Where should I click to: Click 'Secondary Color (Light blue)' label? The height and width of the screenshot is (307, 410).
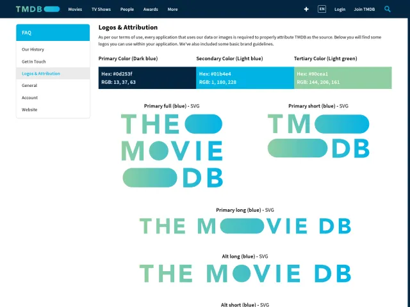click(x=229, y=58)
